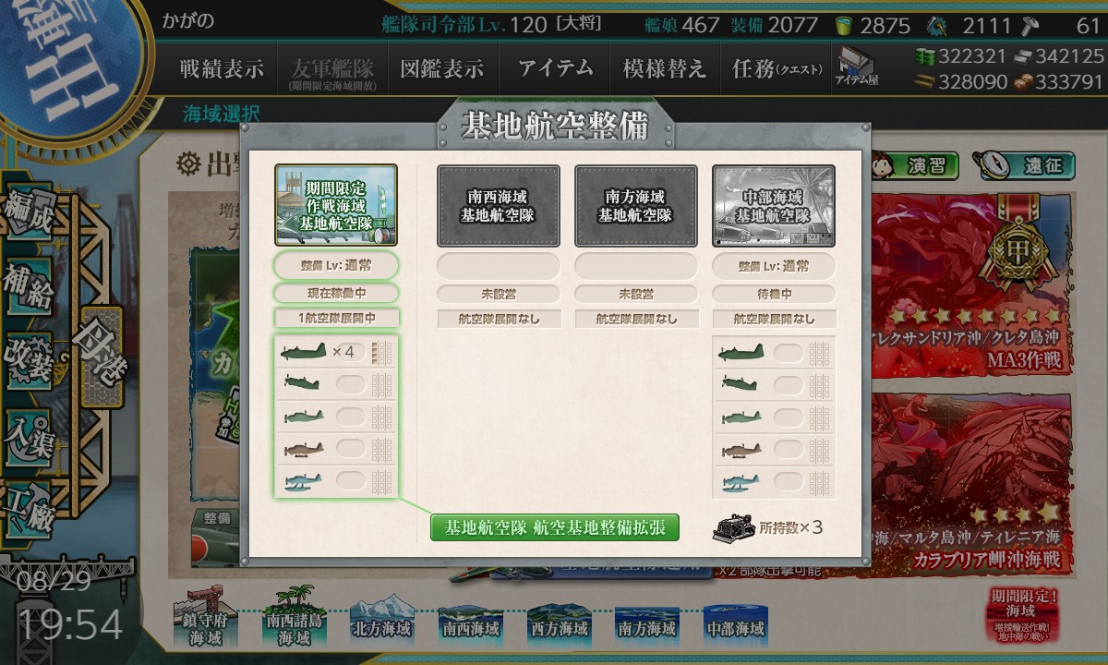Select 北方海域 iceberg icon
The width and height of the screenshot is (1108, 665).
click(x=380, y=620)
